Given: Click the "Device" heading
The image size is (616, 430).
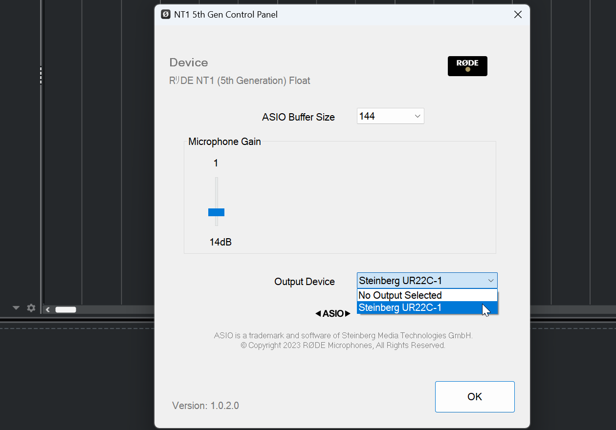Looking at the screenshot, I should click(x=189, y=62).
